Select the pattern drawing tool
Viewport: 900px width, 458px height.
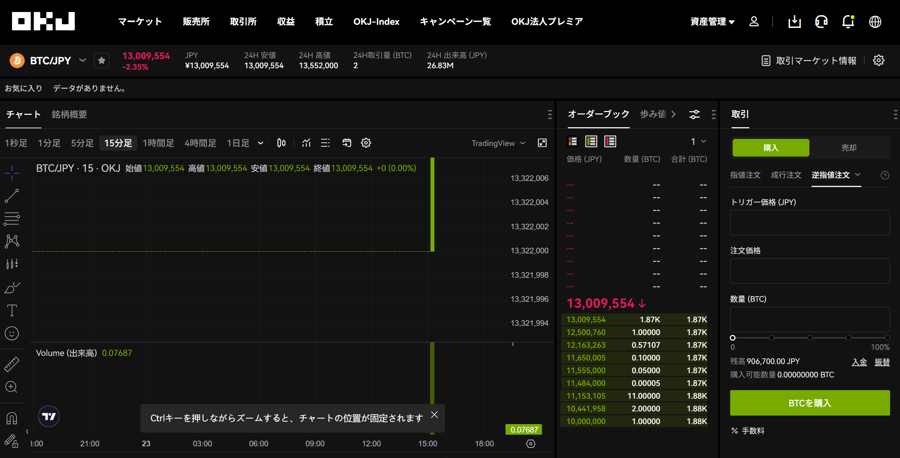[x=12, y=241]
